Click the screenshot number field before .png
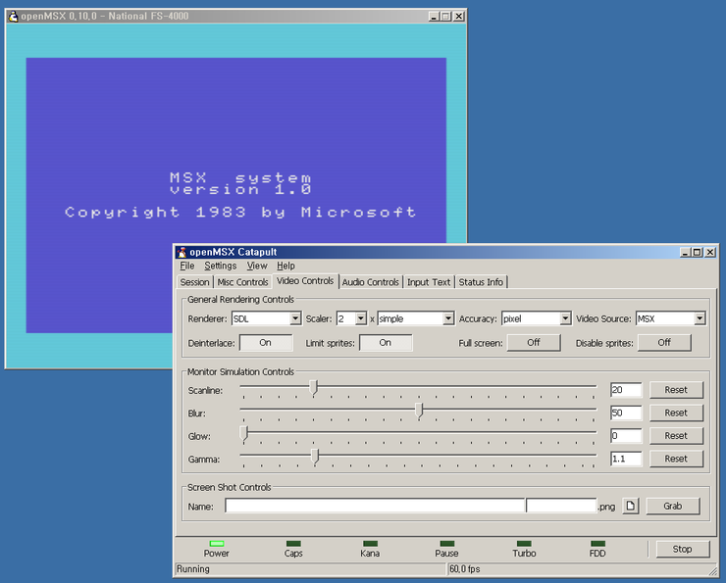726x583 pixels. click(x=561, y=506)
